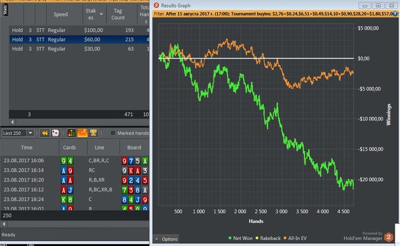Click the K 8 hole cards cell
This screenshot has height=246, width=400.
(x=67, y=199)
